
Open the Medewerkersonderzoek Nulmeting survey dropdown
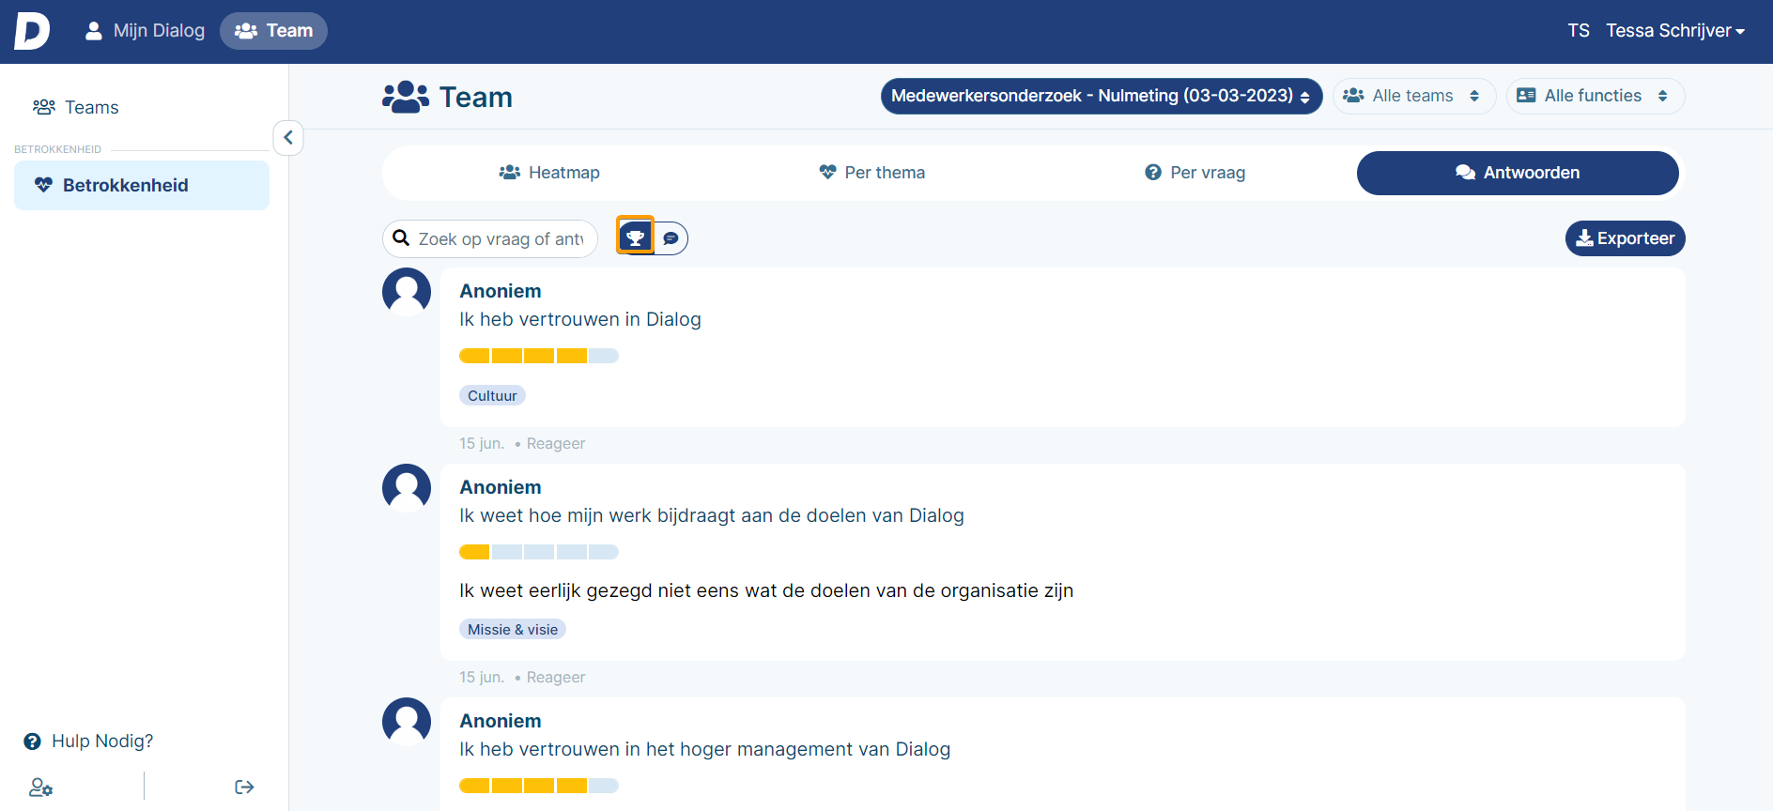pos(1102,96)
